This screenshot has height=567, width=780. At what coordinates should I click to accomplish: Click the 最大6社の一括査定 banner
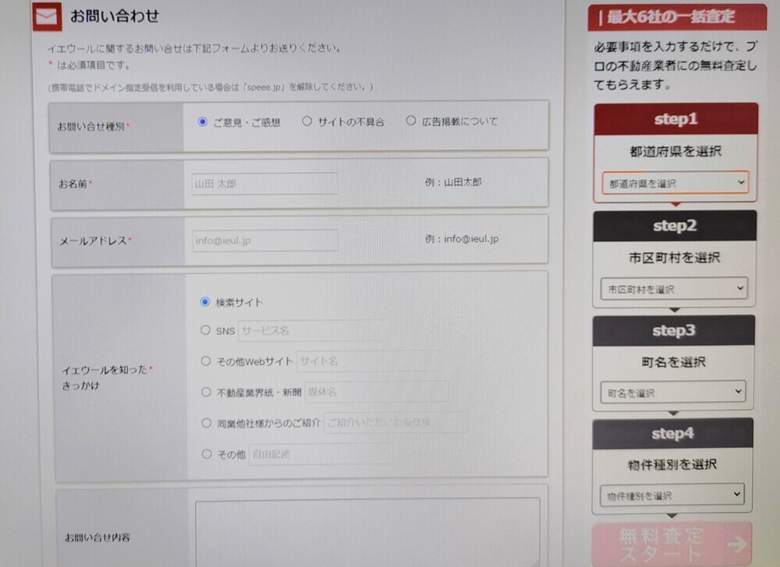pyautogui.click(x=677, y=17)
